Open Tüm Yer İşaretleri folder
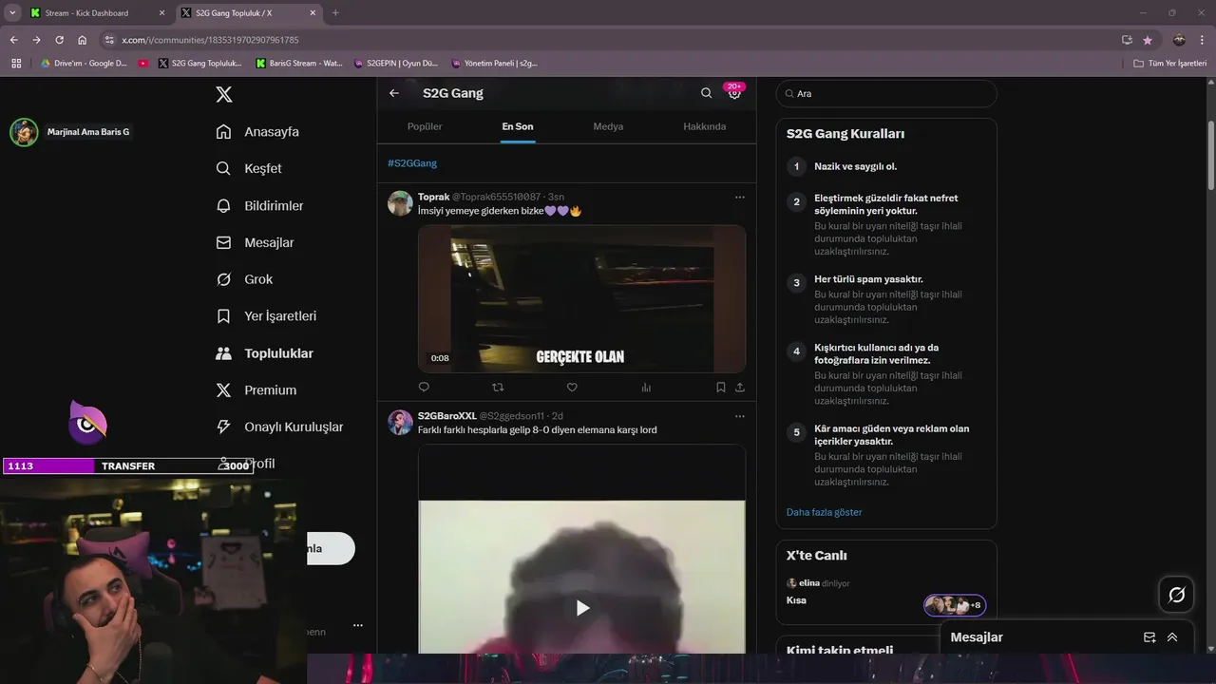 [1170, 64]
